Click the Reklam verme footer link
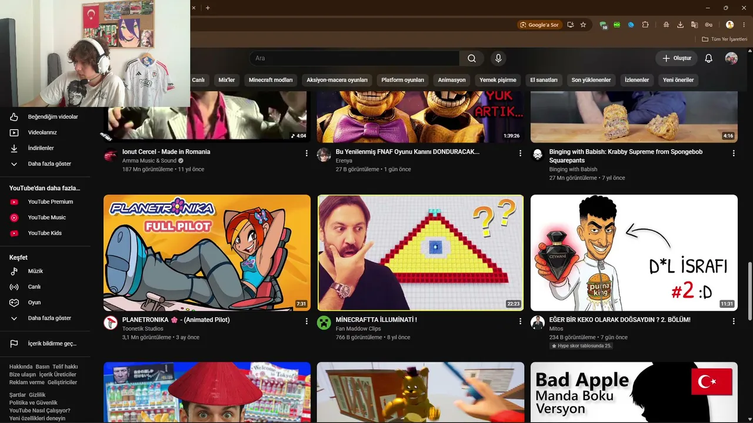This screenshot has height=423, width=753. [27, 382]
